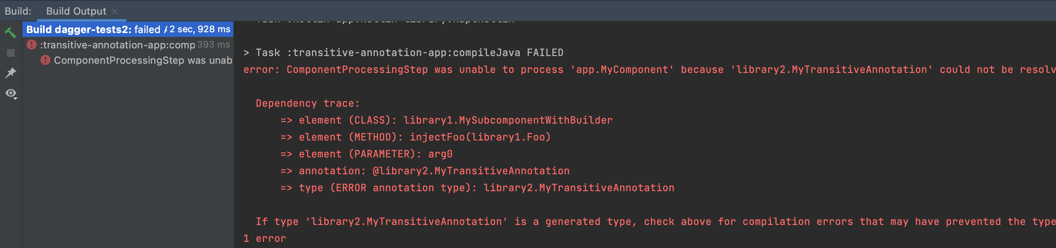Toggle message filtering with the eye icon
1056x248 pixels.
tap(11, 93)
